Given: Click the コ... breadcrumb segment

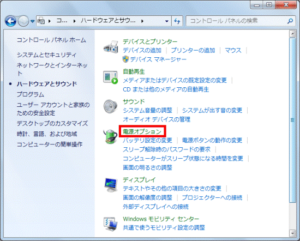Looking at the screenshot, I should [x=62, y=21].
